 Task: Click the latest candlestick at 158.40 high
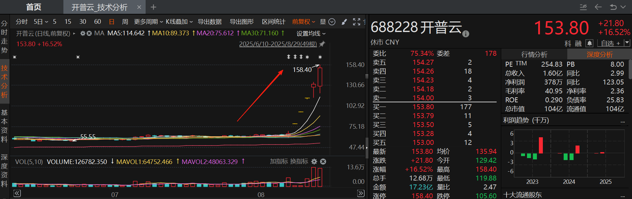(320, 77)
